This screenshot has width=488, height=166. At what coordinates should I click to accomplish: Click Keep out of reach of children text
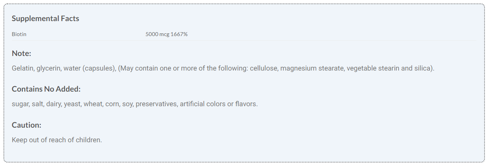click(57, 140)
